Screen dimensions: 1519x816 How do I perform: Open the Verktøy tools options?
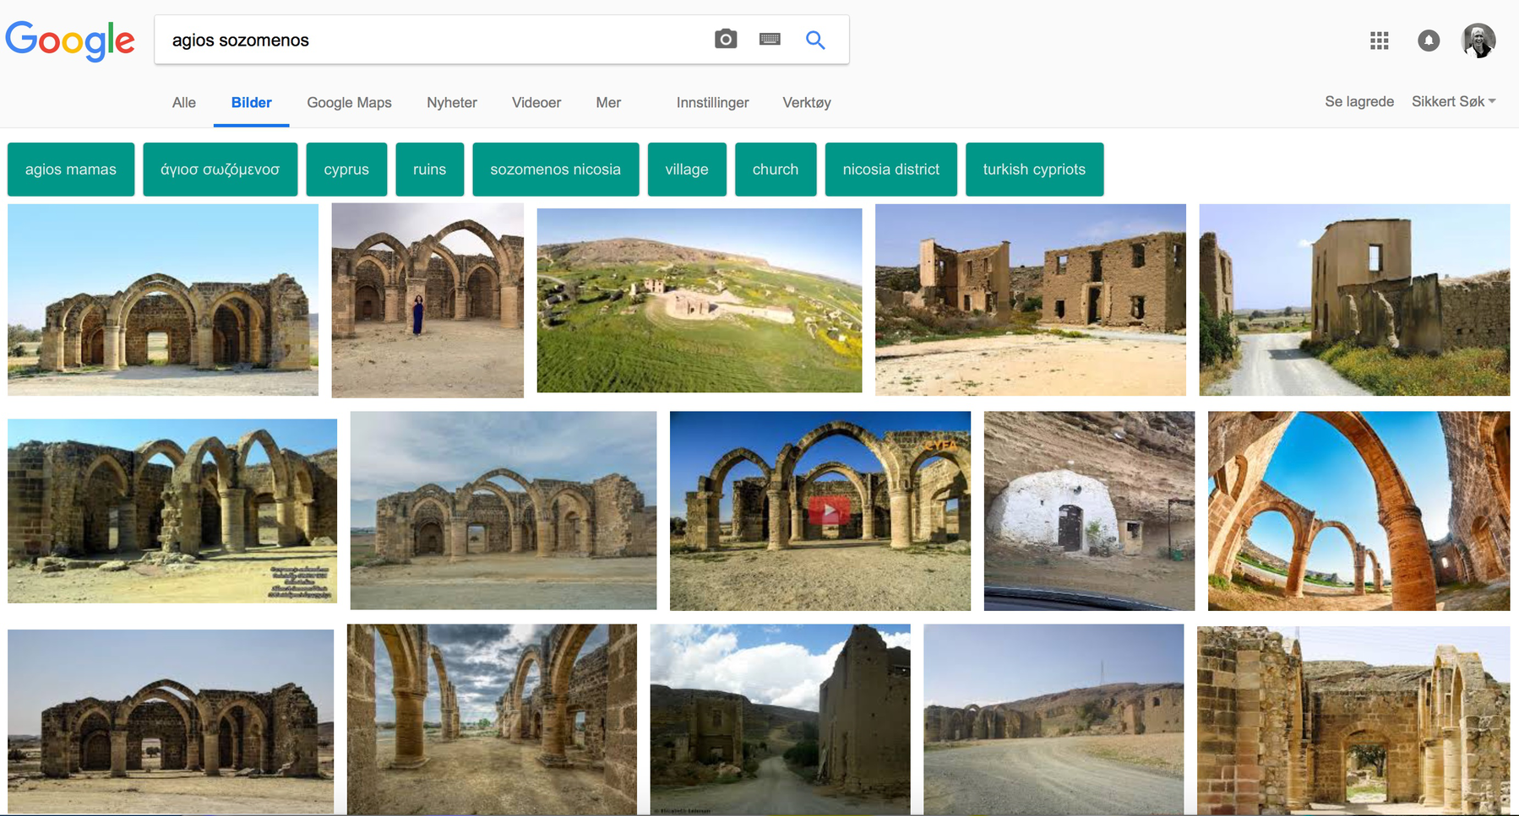pyautogui.click(x=806, y=102)
